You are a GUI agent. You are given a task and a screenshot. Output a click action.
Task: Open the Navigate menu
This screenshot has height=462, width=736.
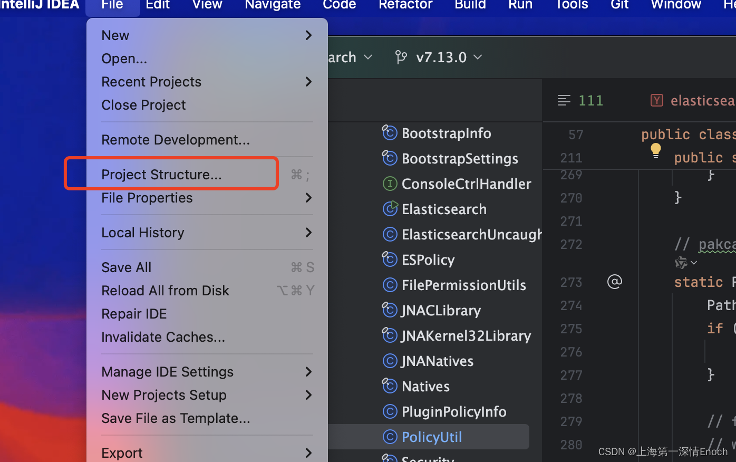[273, 5]
